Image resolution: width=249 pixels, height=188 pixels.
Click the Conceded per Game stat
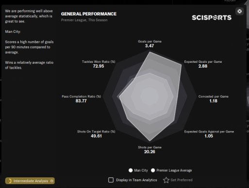(214, 99)
